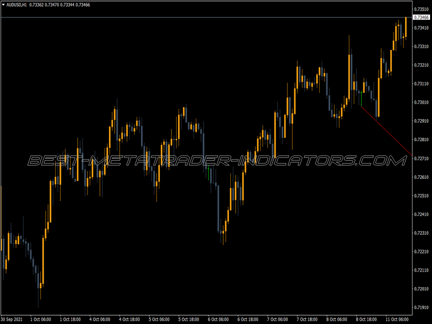
Task: Click the 11 Oct 06:00 time label
Action: [398, 318]
